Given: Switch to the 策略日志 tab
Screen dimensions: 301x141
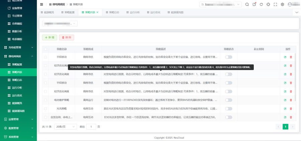Looking at the screenshot, I should (112, 12).
